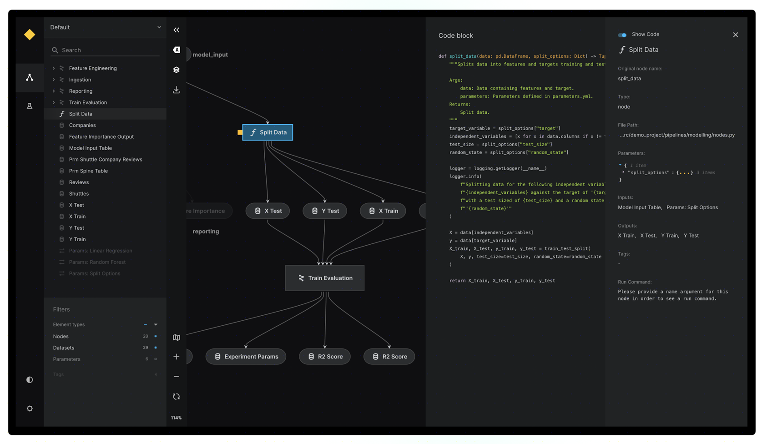
Task: Click the minimap icon
Action: pos(177,338)
